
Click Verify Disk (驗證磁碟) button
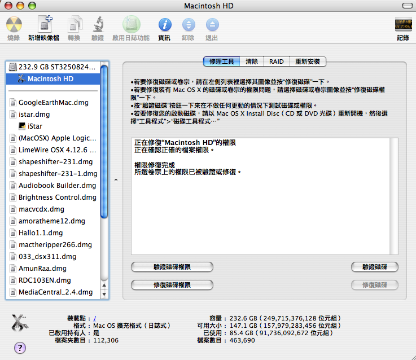coord(375,267)
